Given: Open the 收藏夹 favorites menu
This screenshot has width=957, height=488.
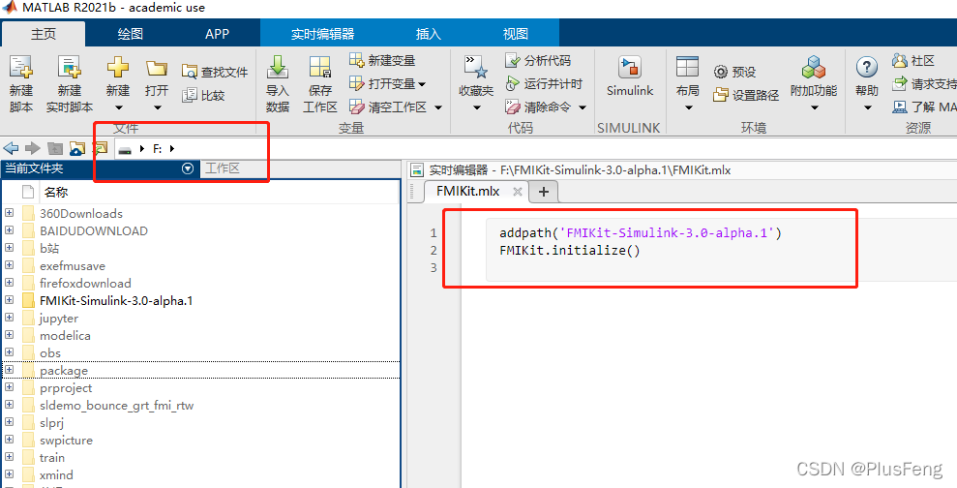Looking at the screenshot, I should pyautogui.click(x=476, y=108).
